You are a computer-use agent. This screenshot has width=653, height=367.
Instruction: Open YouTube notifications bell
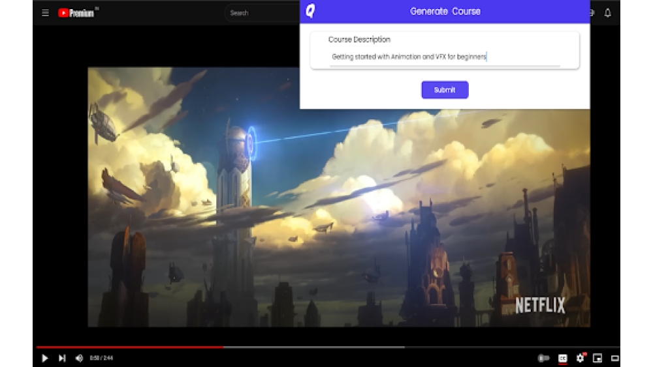(x=607, y=13)
